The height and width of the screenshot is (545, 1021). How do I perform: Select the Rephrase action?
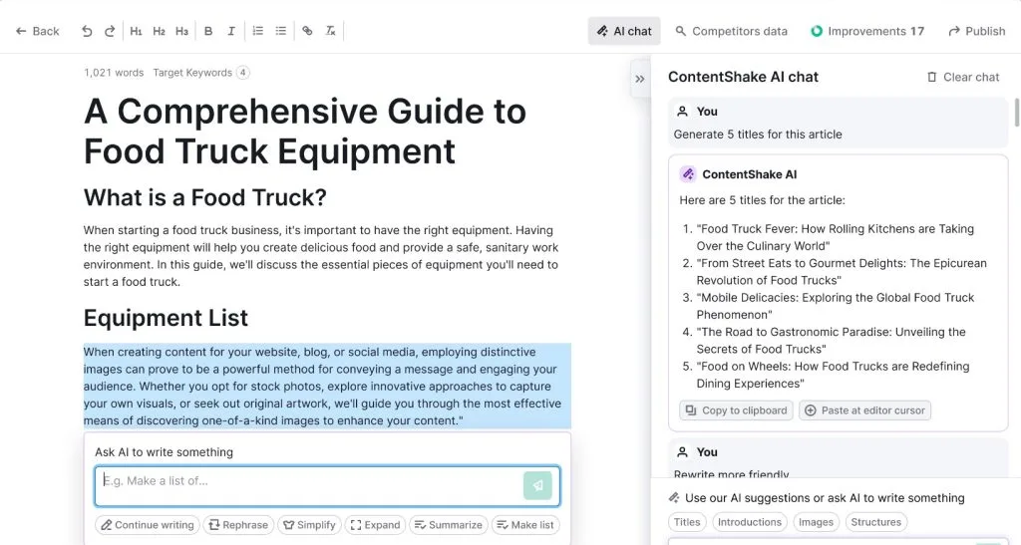pos(238,525)
